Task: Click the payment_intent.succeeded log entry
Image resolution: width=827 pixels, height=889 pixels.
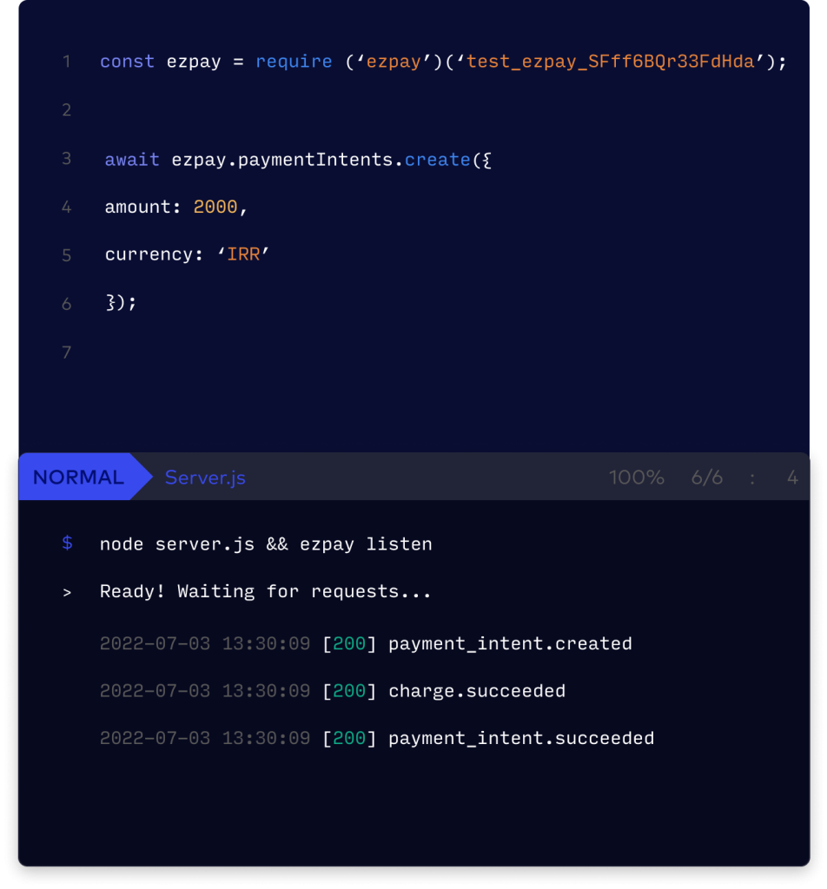Action: click(x=521, y=738)
